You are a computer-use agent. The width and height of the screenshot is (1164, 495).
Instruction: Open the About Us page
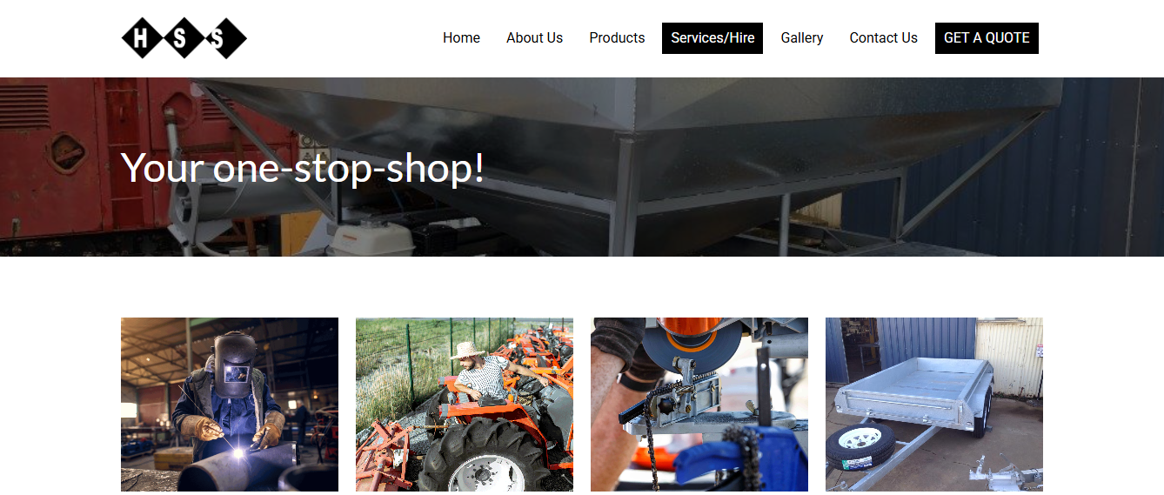pyautogui.click(x=534, y=38)
